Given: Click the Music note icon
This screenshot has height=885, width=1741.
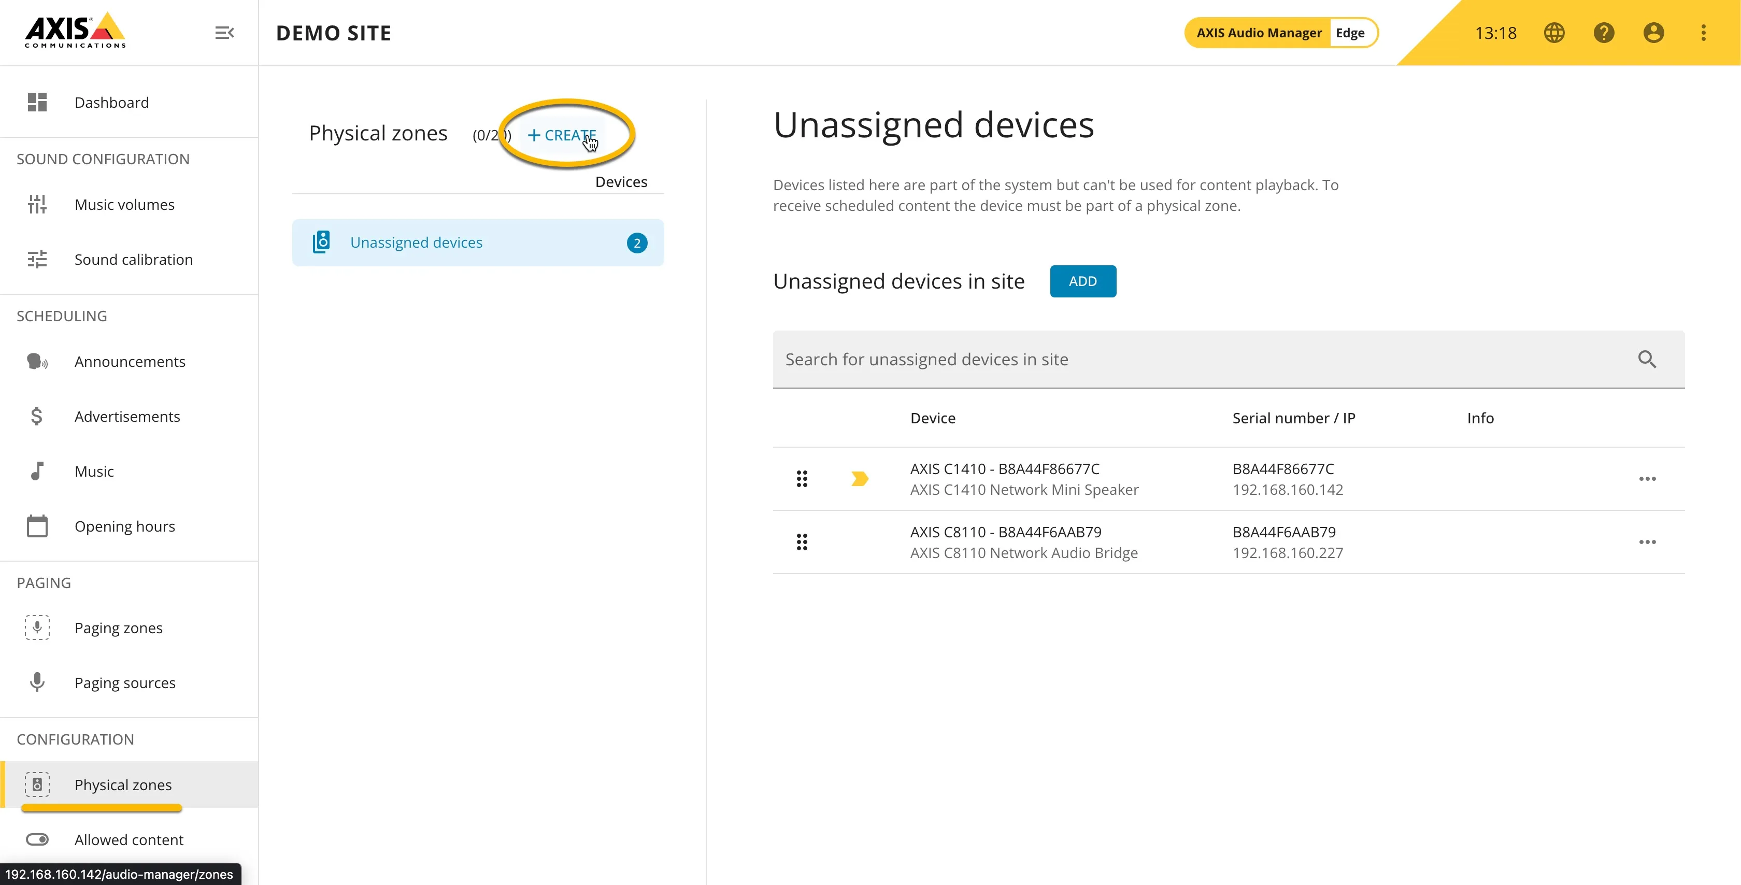Looking at the screenshot, I should coord(37,470).
